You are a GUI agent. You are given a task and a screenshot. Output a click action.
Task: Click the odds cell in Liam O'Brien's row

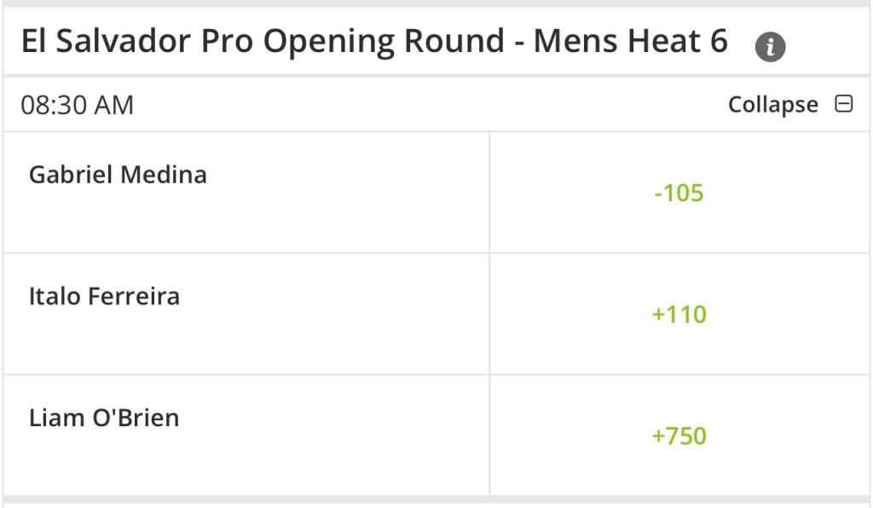pyautogui.click(x=679, y=436)
